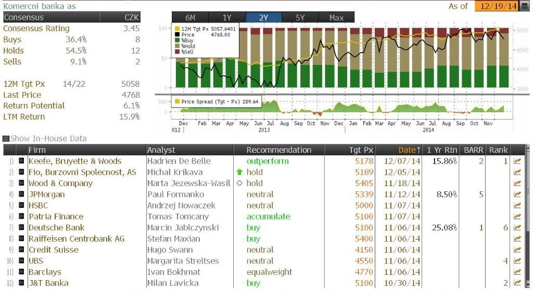Viewport: 533px width, 290px height.
Task: Click the tan %Hold legend swatch
Action: point(177,46)
